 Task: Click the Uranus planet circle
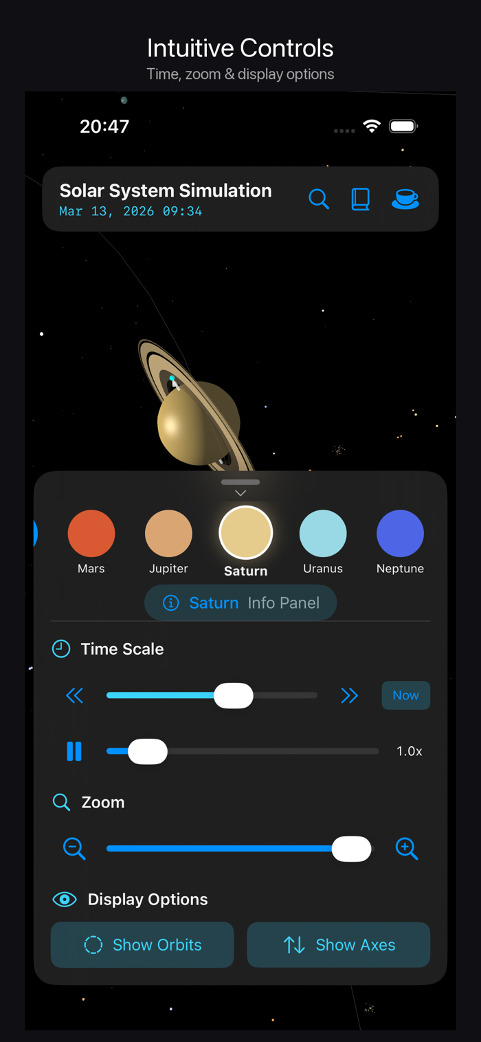pos(323,534)
